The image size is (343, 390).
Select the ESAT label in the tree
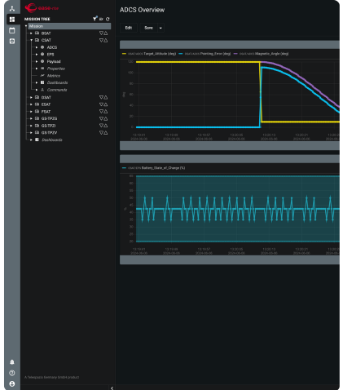coord(46,104)
